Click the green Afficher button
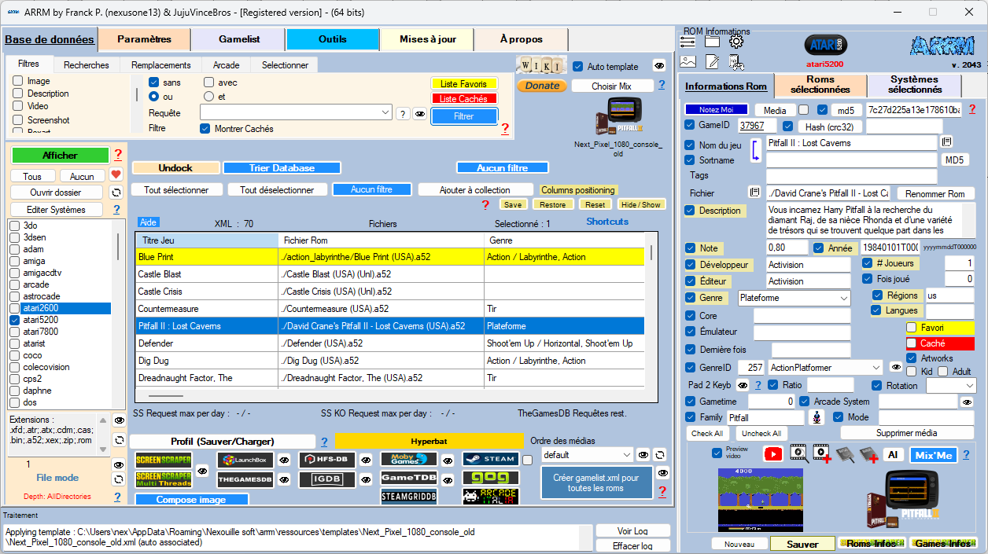 click(60, 156)
